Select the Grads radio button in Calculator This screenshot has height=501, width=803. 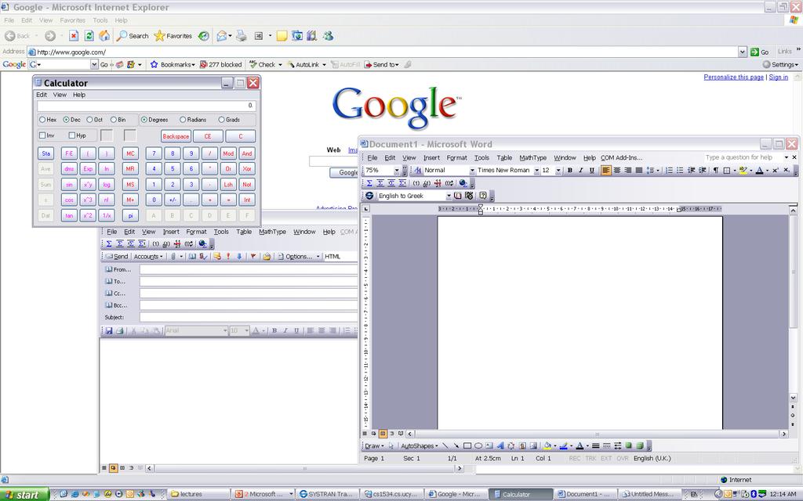[221, 120]
